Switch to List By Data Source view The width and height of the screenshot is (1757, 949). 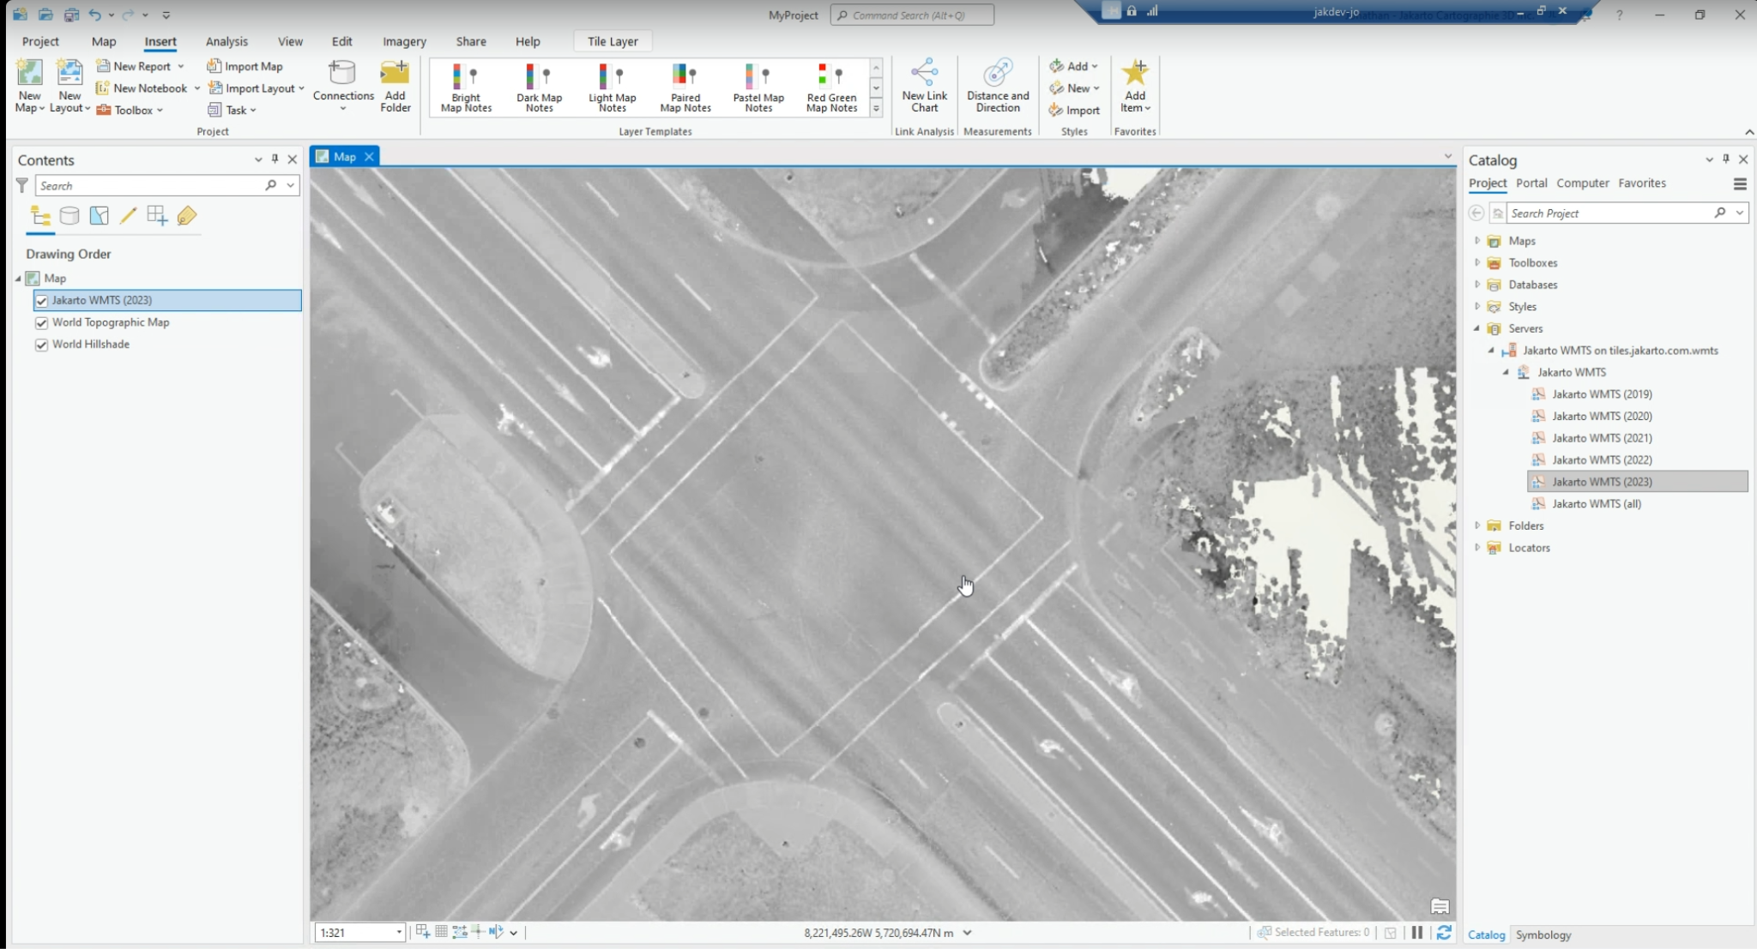69,216
